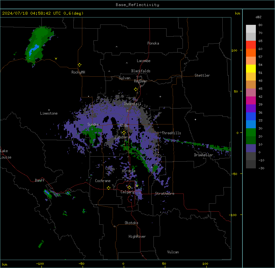Click the Stettler city label

point(202,75)
